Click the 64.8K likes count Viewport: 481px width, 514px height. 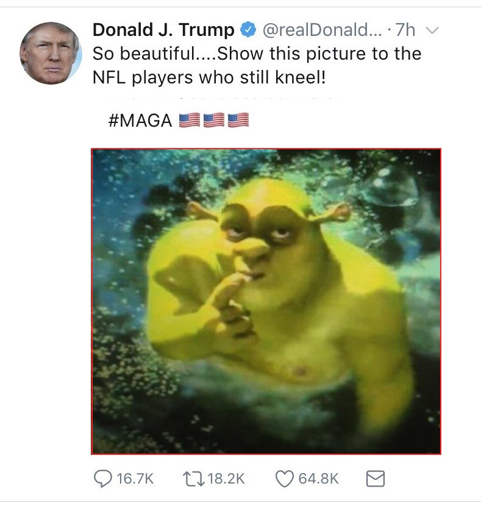(x=318, y=479)
